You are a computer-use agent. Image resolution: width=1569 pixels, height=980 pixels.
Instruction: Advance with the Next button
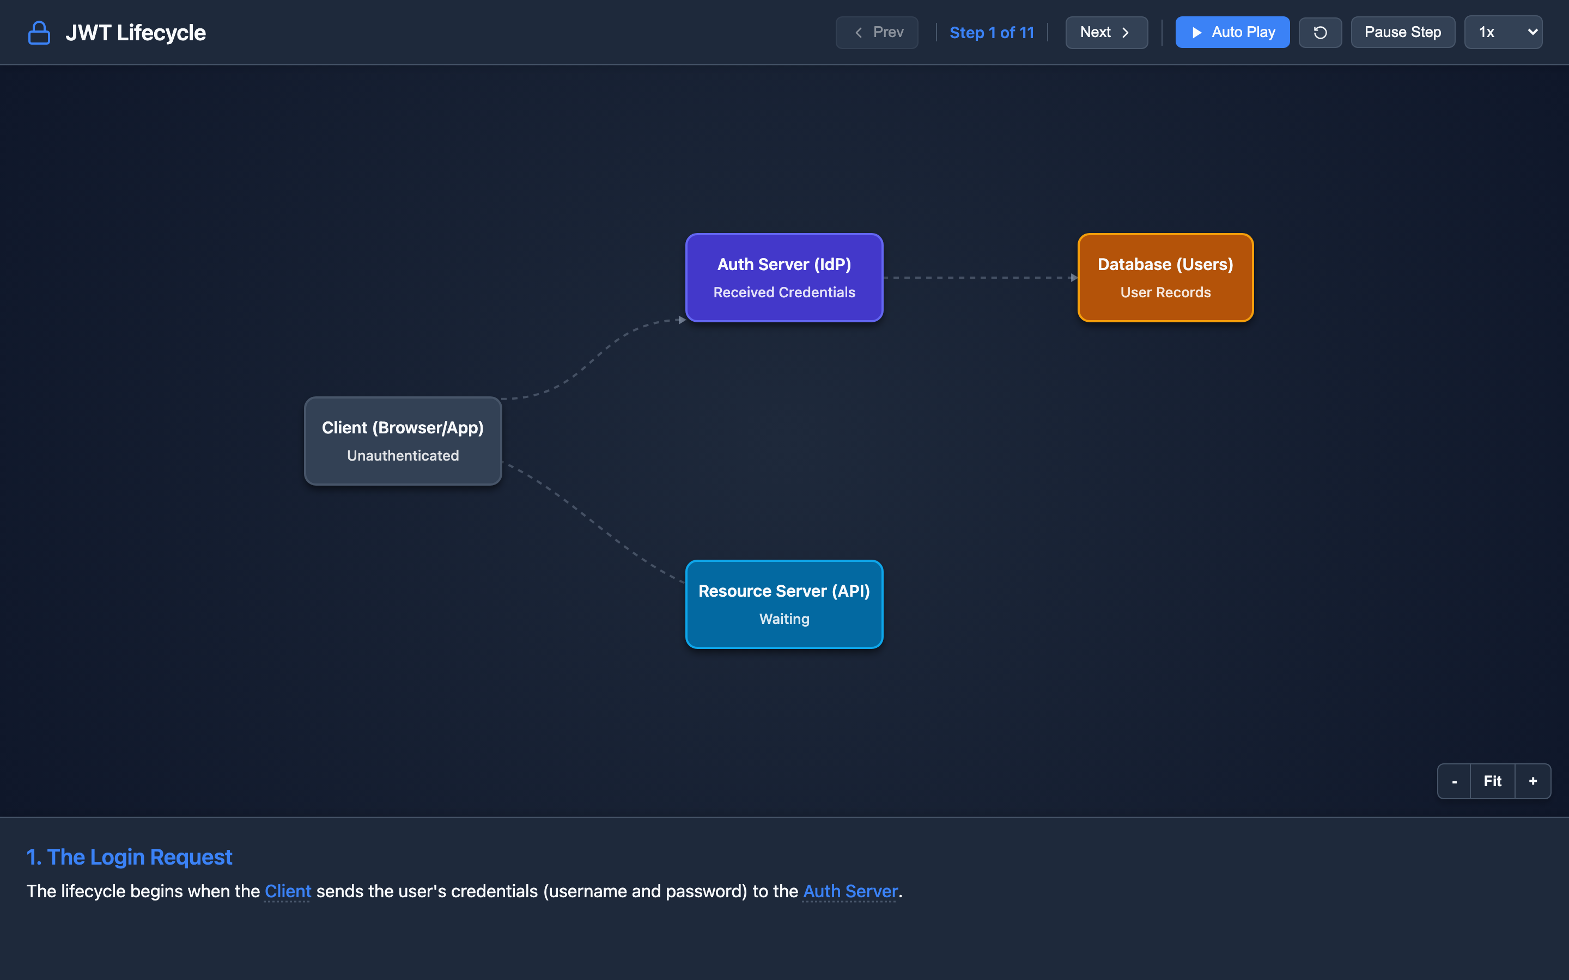(1106, 33)
